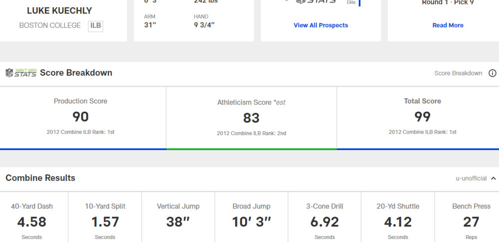Collapse the Combine Results section chevron
Viewport: 499px width, 242px height.
tap(493, 179)
